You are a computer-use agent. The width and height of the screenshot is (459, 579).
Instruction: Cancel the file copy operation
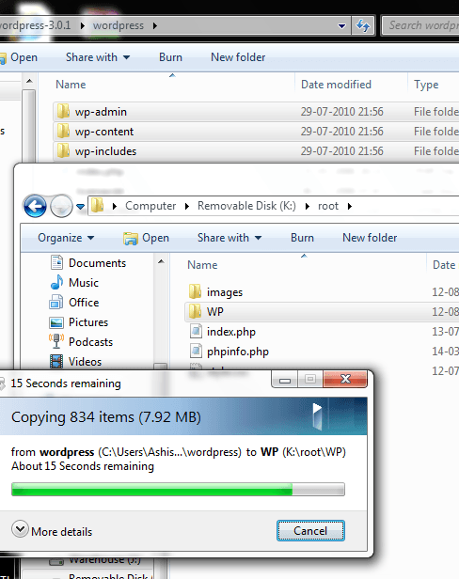tap(310, 531)
